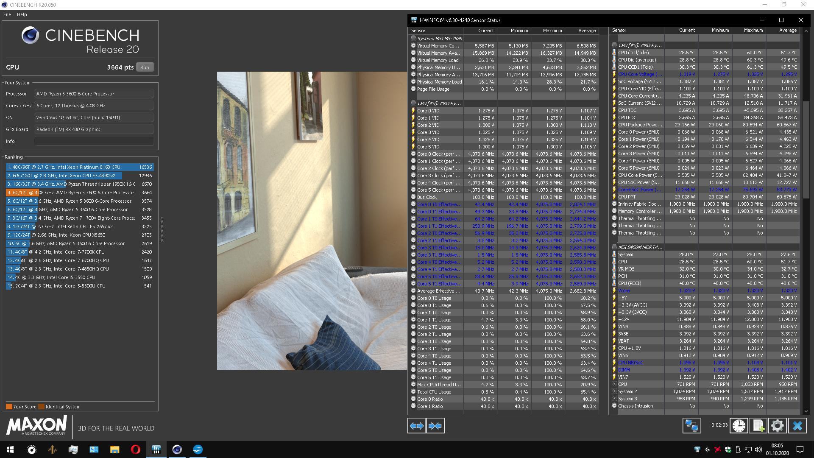Open the ID card app in the taskbar
The image size is (814, 458).
94,450
